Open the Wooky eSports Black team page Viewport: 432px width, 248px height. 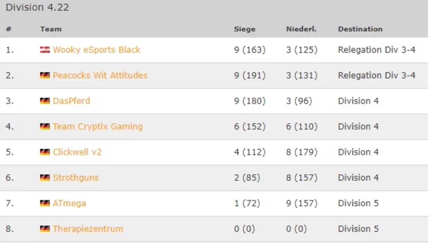click(97, 49)
